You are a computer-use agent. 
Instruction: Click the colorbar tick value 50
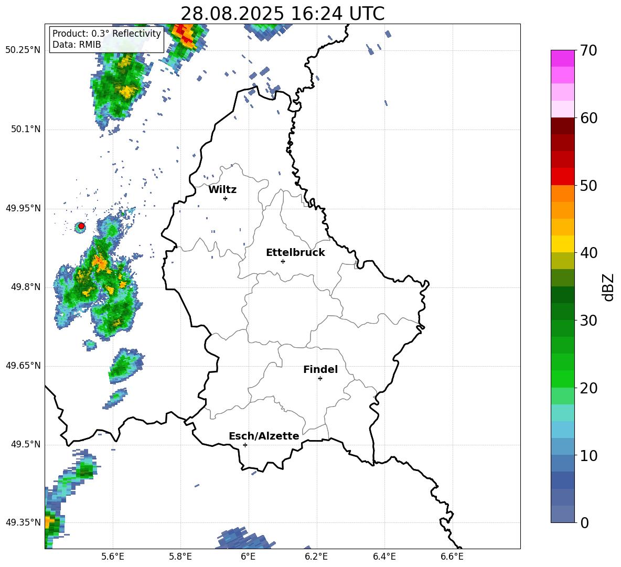point(588,185)
